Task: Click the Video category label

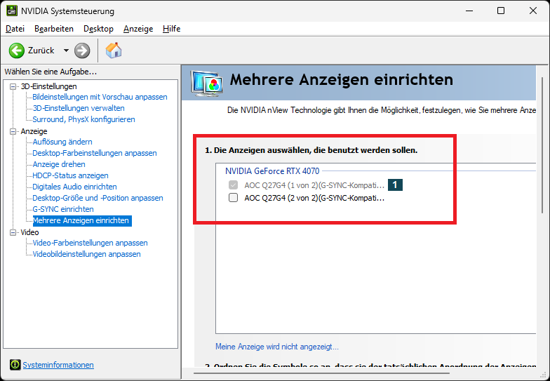Action: click(29, 232)
